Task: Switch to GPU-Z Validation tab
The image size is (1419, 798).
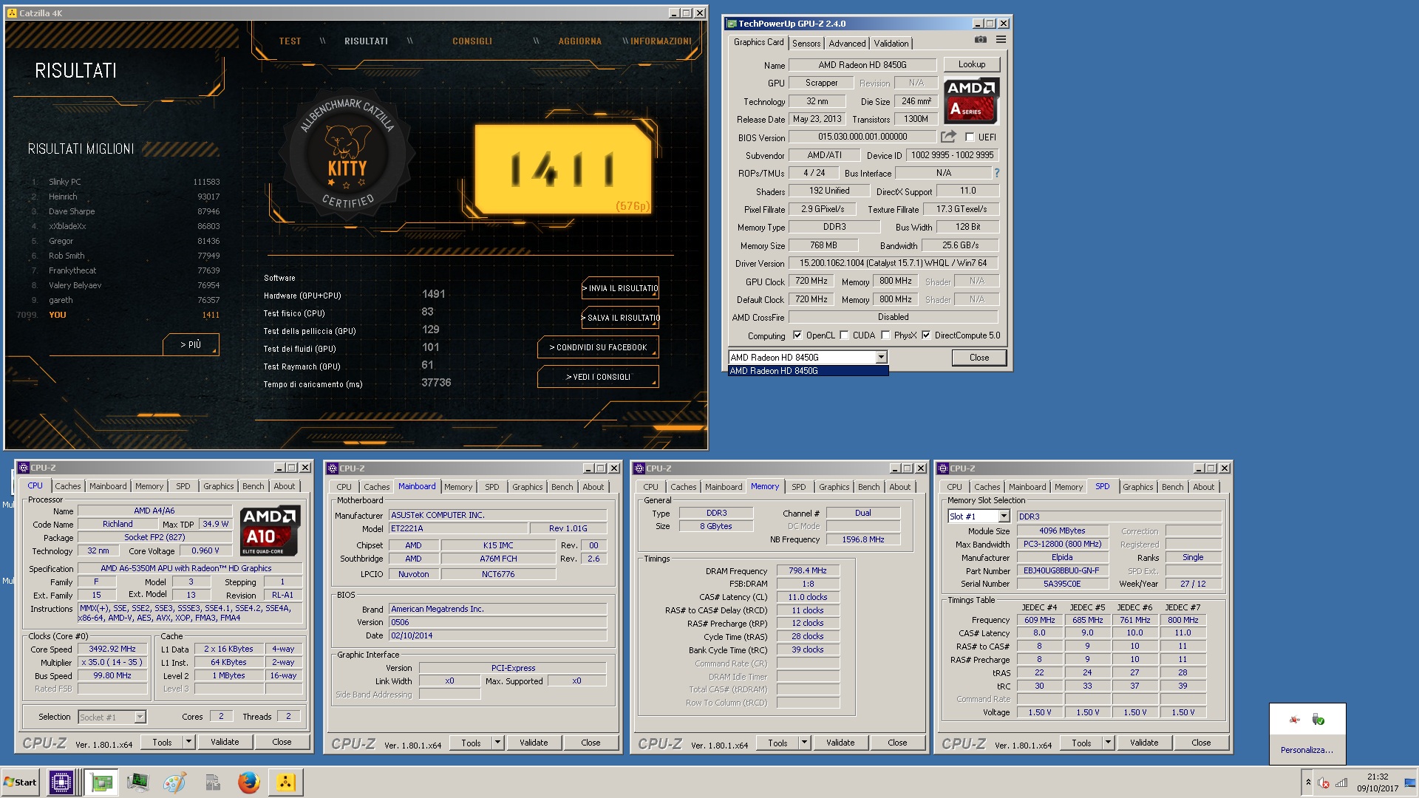Action: (891, 44)
